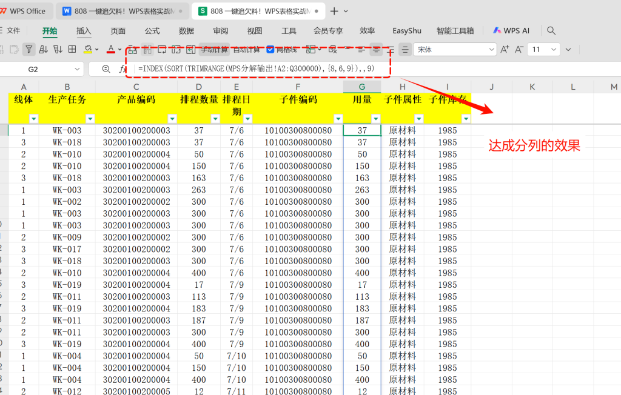
Task: Click the sort descending icon
Action: pyautogui.click(x=58, y=50)
